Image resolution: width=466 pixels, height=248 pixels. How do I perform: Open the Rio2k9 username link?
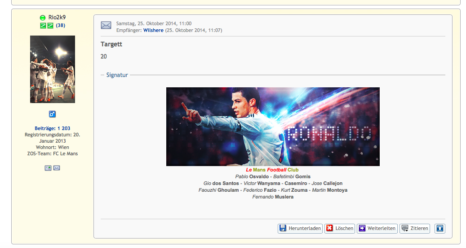pos(57,17)
